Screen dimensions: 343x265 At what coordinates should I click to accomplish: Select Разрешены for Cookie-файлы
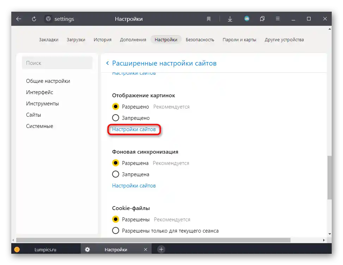[x=116, y=219]
